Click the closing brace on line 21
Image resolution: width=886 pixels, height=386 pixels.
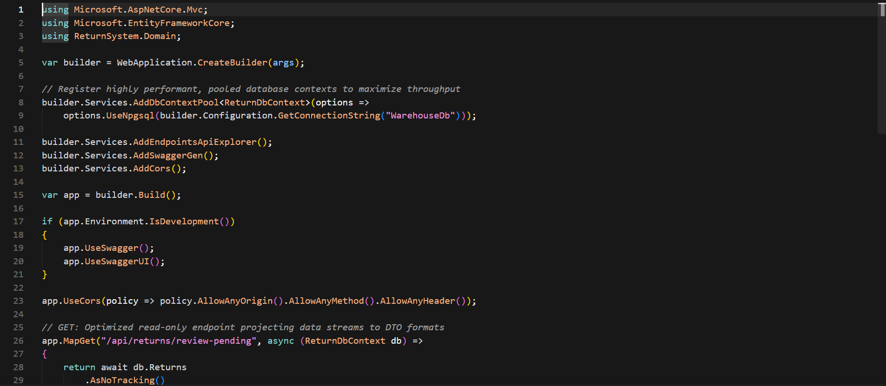point(45,275)
